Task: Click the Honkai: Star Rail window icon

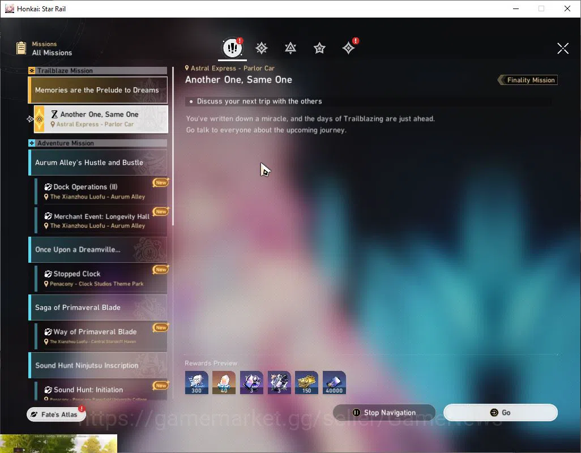Action: click(10, 8)
